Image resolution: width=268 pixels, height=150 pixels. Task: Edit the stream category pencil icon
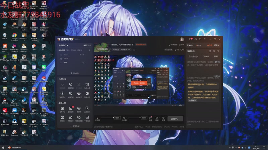(x=134, y=50)
